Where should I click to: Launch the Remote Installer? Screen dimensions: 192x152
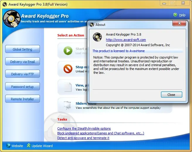[x=23, y=99]
